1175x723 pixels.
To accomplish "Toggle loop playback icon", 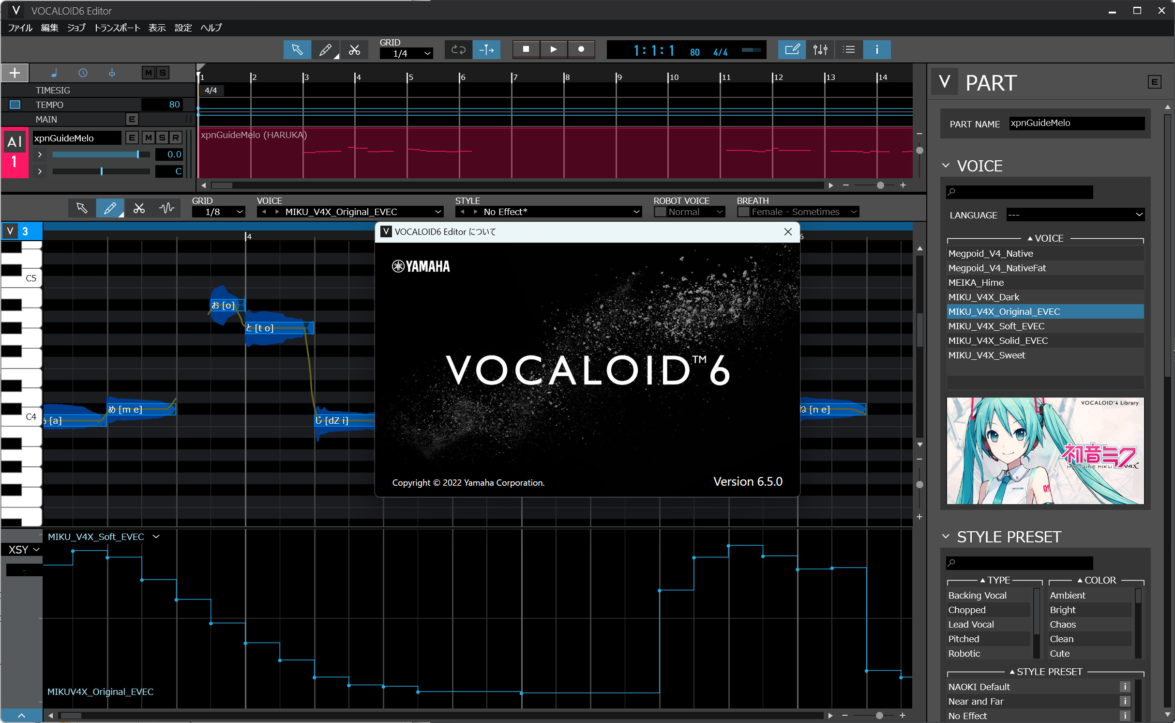I will pyautogui.click(x=458, y=49).
